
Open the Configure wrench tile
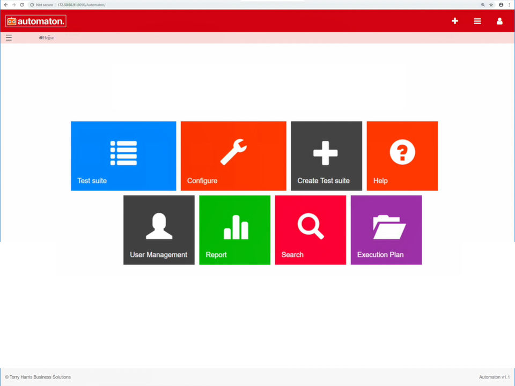pos(233,156)
